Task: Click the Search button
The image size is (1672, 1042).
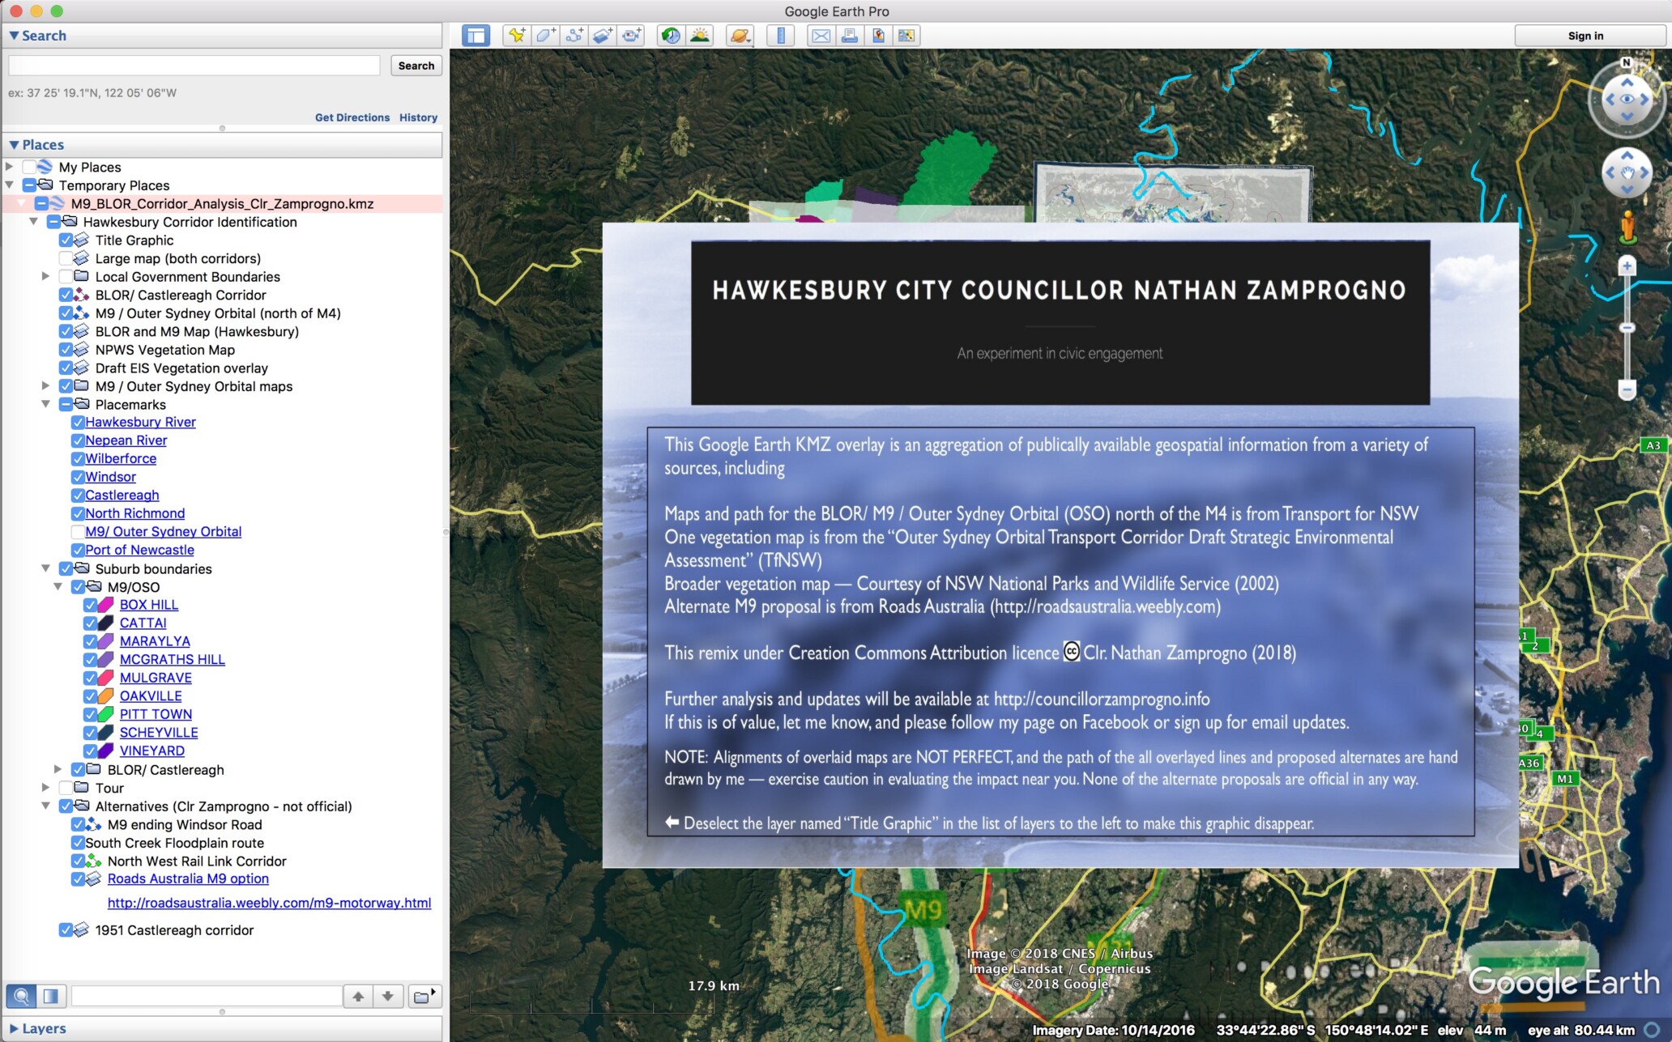Action: tap(416, 66)
